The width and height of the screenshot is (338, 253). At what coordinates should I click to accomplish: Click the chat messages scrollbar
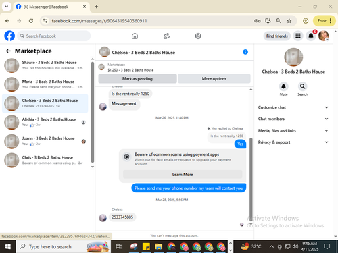[x=251, y=179]
